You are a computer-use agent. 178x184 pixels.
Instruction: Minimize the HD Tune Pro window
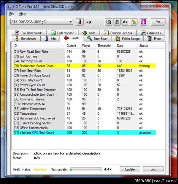click(x=144, y=6)
